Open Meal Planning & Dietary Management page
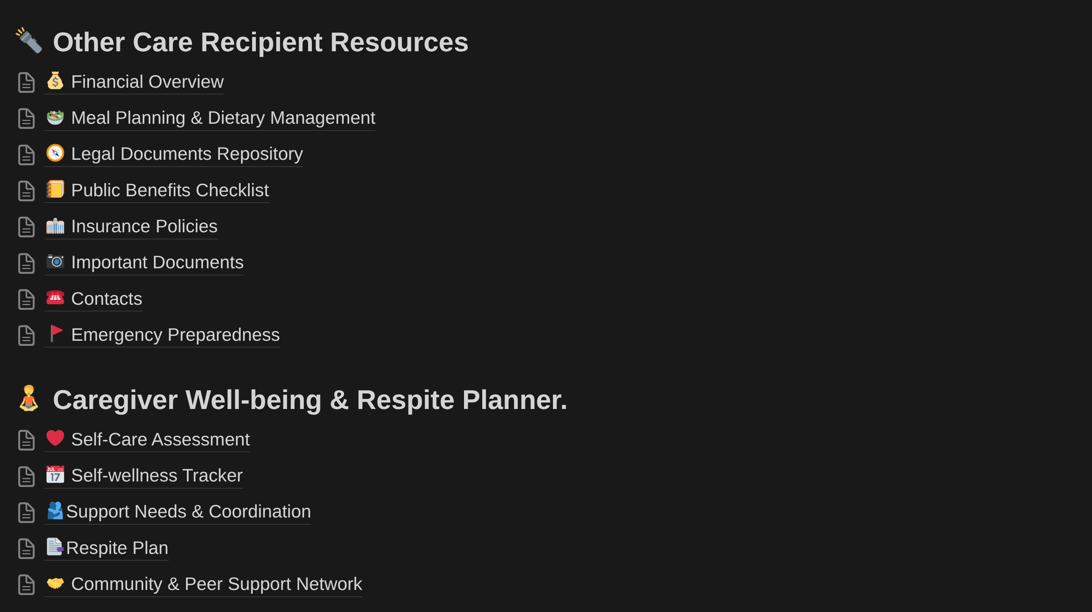Image resolution: width=1092 pixels, height=612 pixels. [223, 117]
